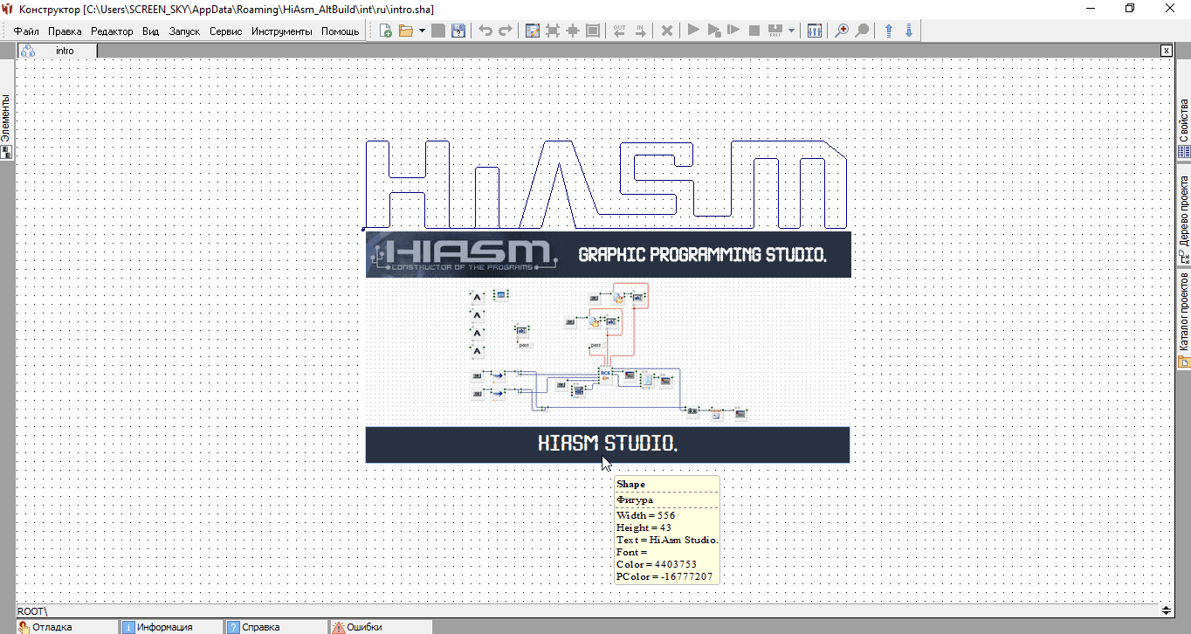Open the form editor toolbar icon
The width and height of the screenshot is (1191, 634).
click(533, 31)
